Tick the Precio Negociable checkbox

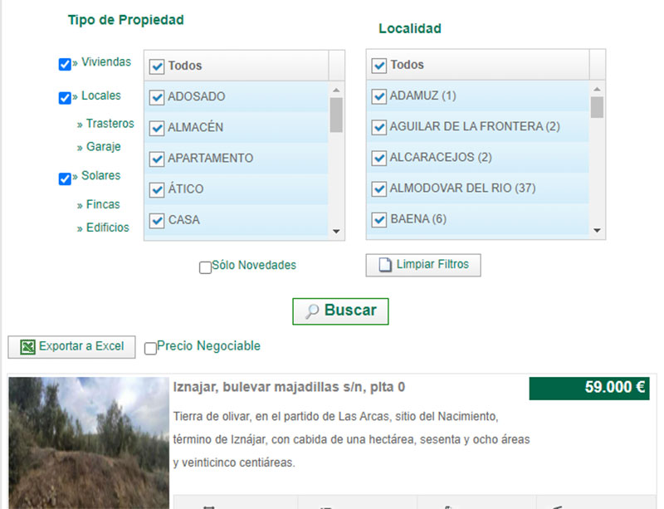(150, 348)
